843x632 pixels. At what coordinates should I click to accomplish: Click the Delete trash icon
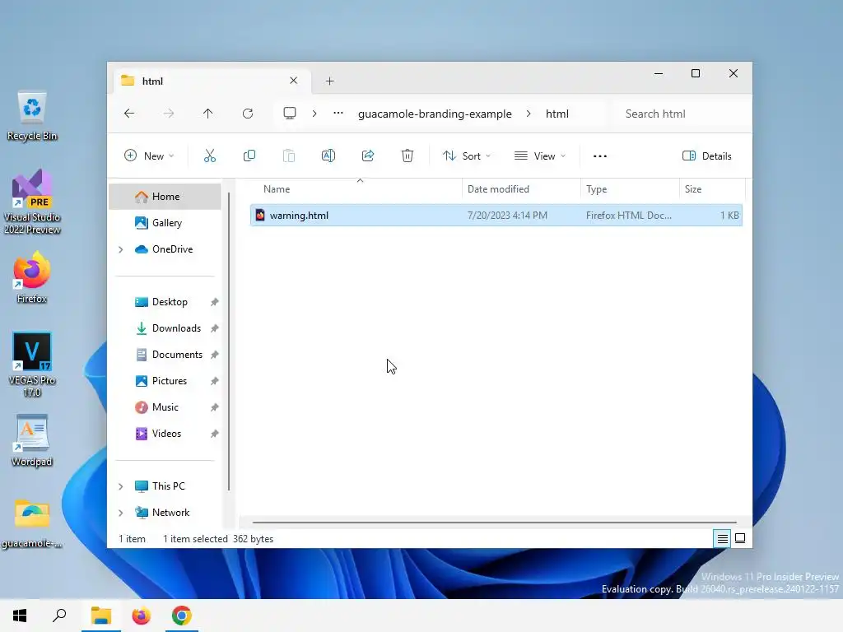tap(408, 156)
